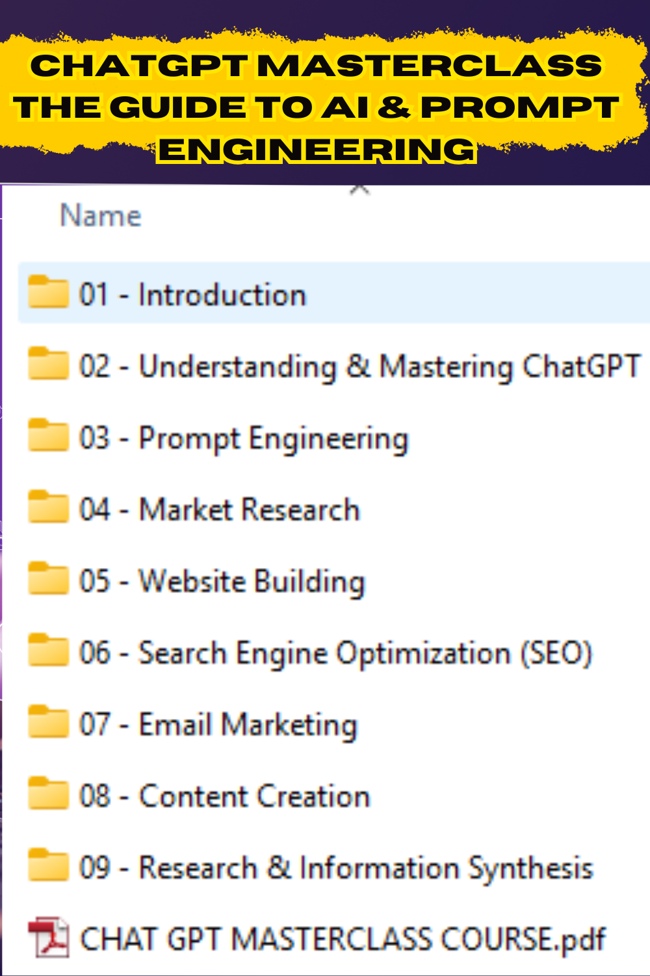Click the PDF icon of CHAT GPT MASTERCLASS COURSE

48,937
